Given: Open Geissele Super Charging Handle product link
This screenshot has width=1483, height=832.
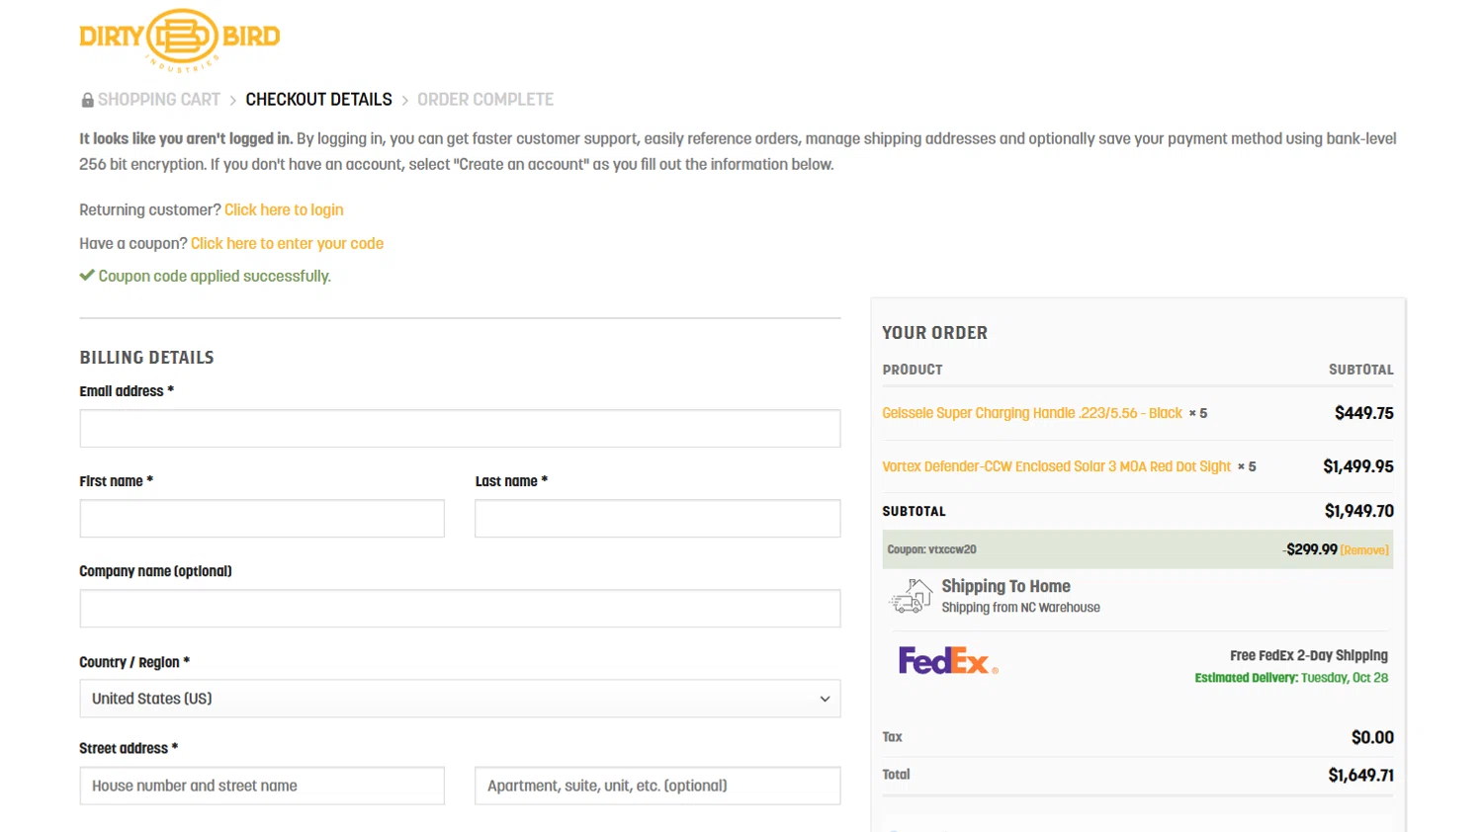Looking at the screenshot, I should 1031,413.
